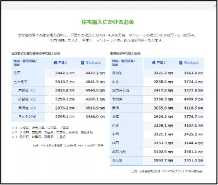Select the 2795.1万円 cell in left table

[65, 117]
